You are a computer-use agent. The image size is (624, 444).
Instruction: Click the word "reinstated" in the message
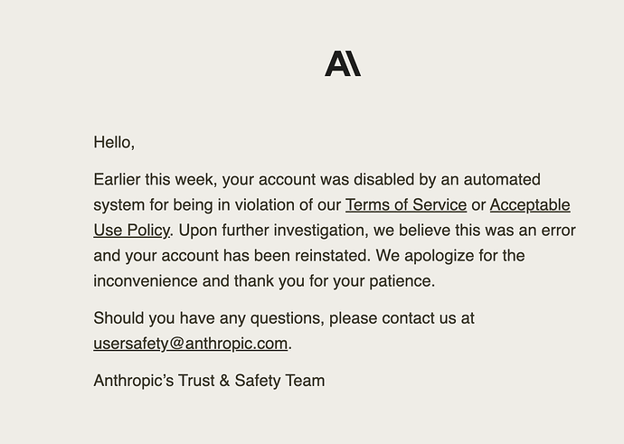(x=329, y=256)
